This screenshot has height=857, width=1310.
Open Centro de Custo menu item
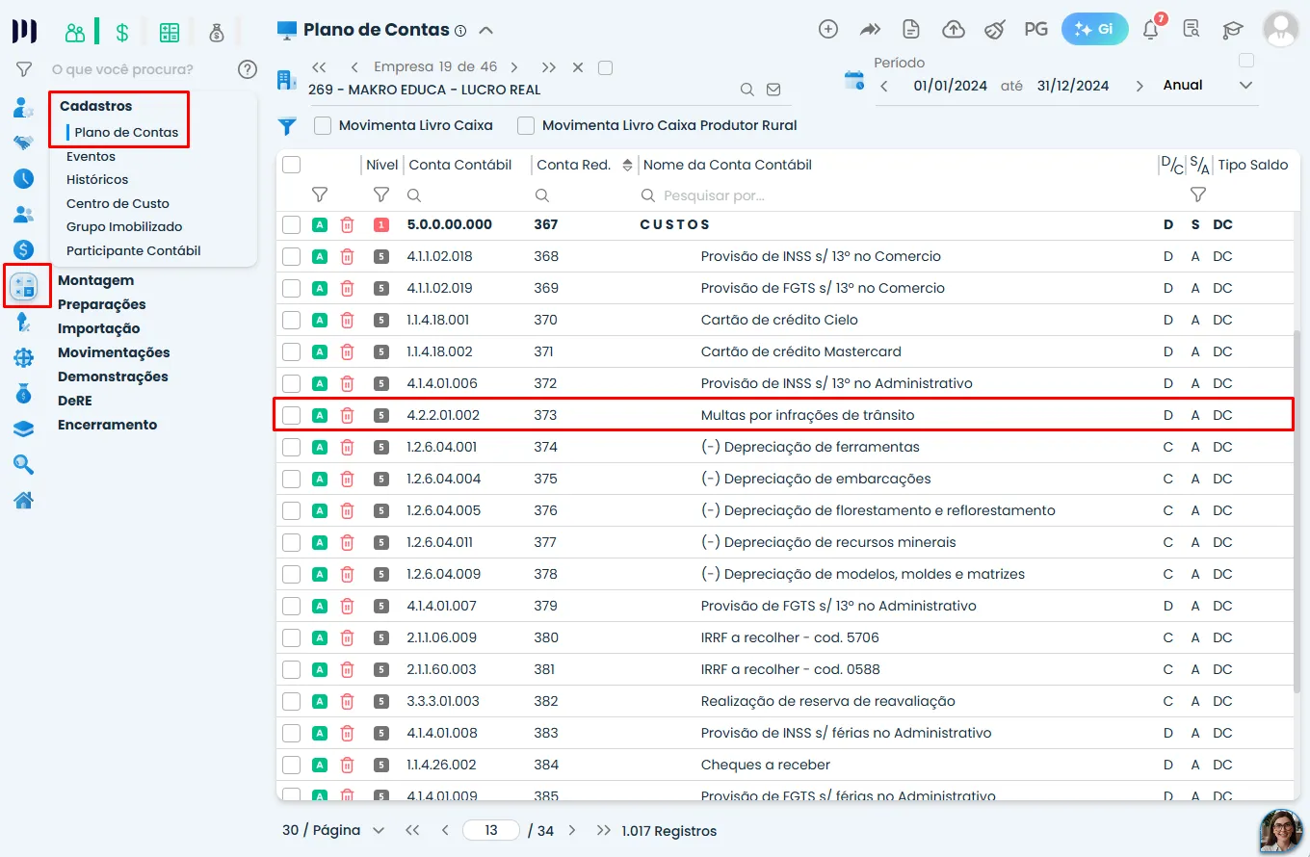tap(118, 203)
